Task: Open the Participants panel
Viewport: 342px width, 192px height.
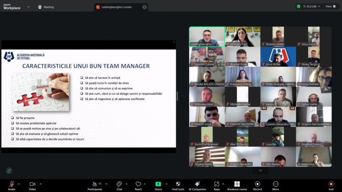Action: [x=95, y=184]
